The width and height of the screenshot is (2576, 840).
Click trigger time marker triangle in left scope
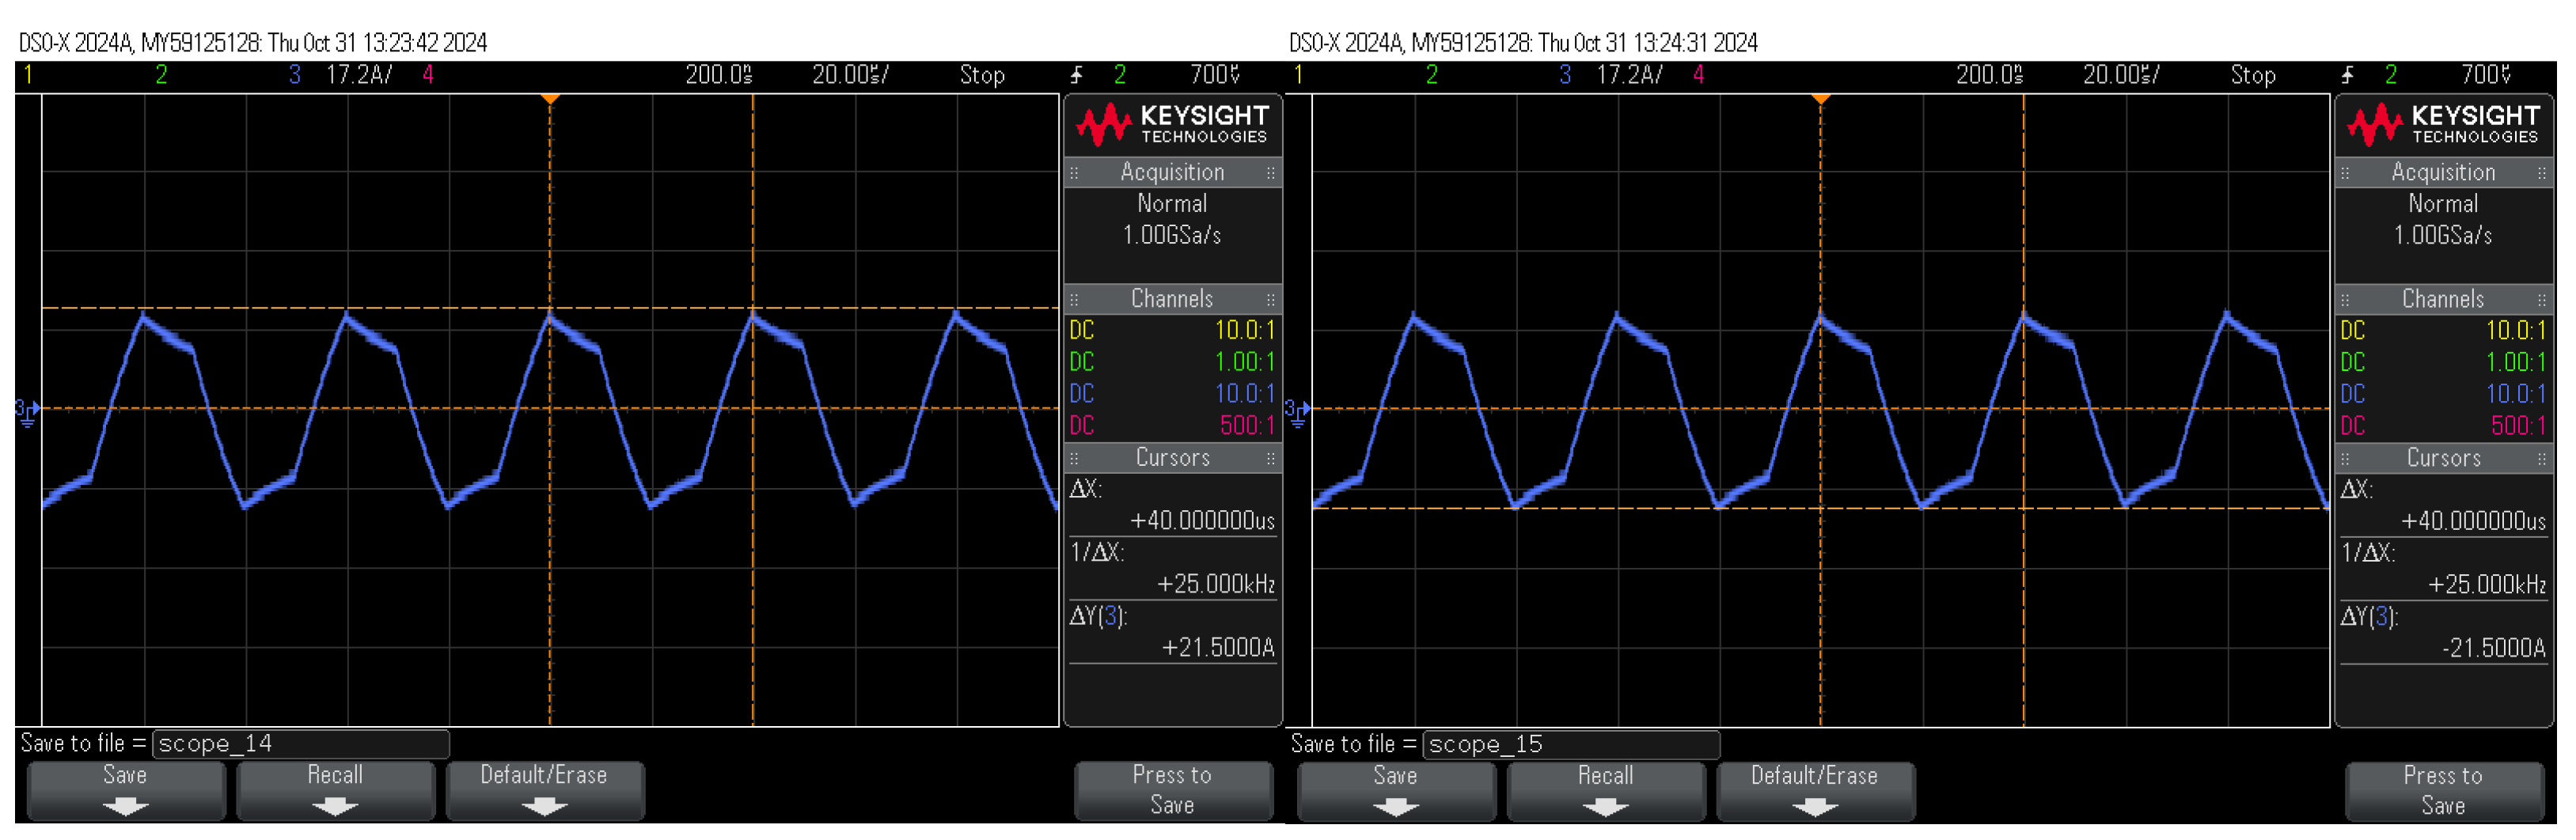pos(550,99)
